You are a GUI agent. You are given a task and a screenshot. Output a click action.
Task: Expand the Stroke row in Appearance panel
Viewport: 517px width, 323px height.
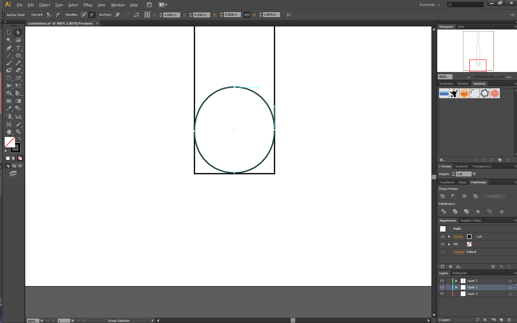point(449,237)
